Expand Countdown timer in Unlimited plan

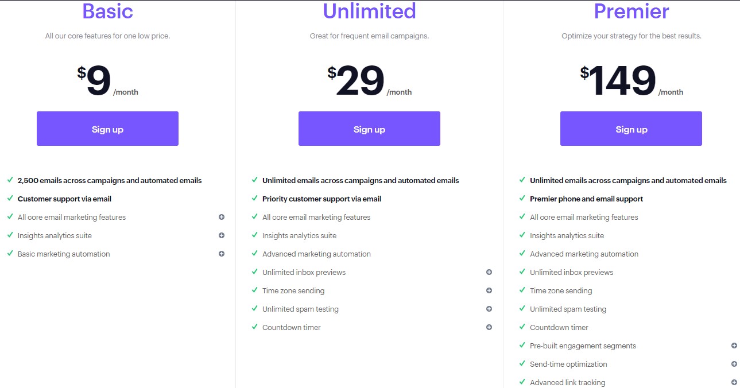489,327
